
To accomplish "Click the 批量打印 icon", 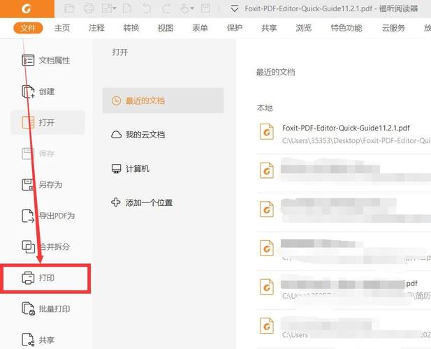I will click(28, 309).
